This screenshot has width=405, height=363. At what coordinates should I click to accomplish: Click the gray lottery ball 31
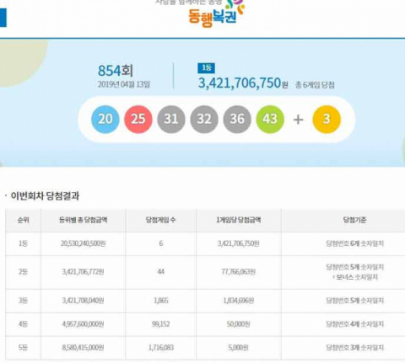(x=171, y=119)
